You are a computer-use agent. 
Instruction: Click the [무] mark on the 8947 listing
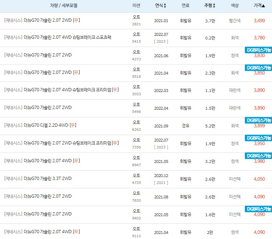click(x=76, y=161)
